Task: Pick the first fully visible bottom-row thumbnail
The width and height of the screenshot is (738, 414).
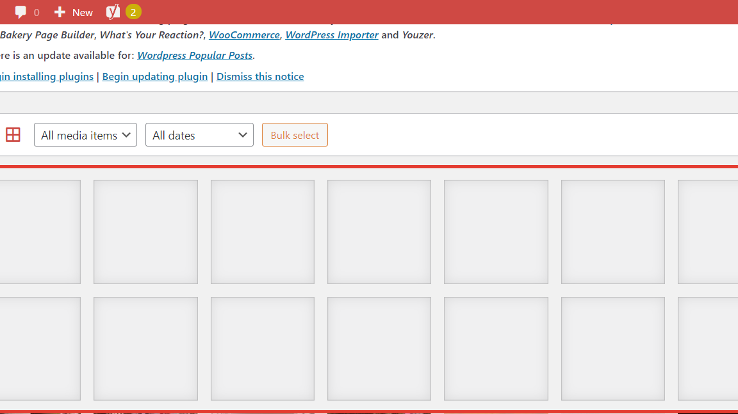Action: [x=145, y=349]
